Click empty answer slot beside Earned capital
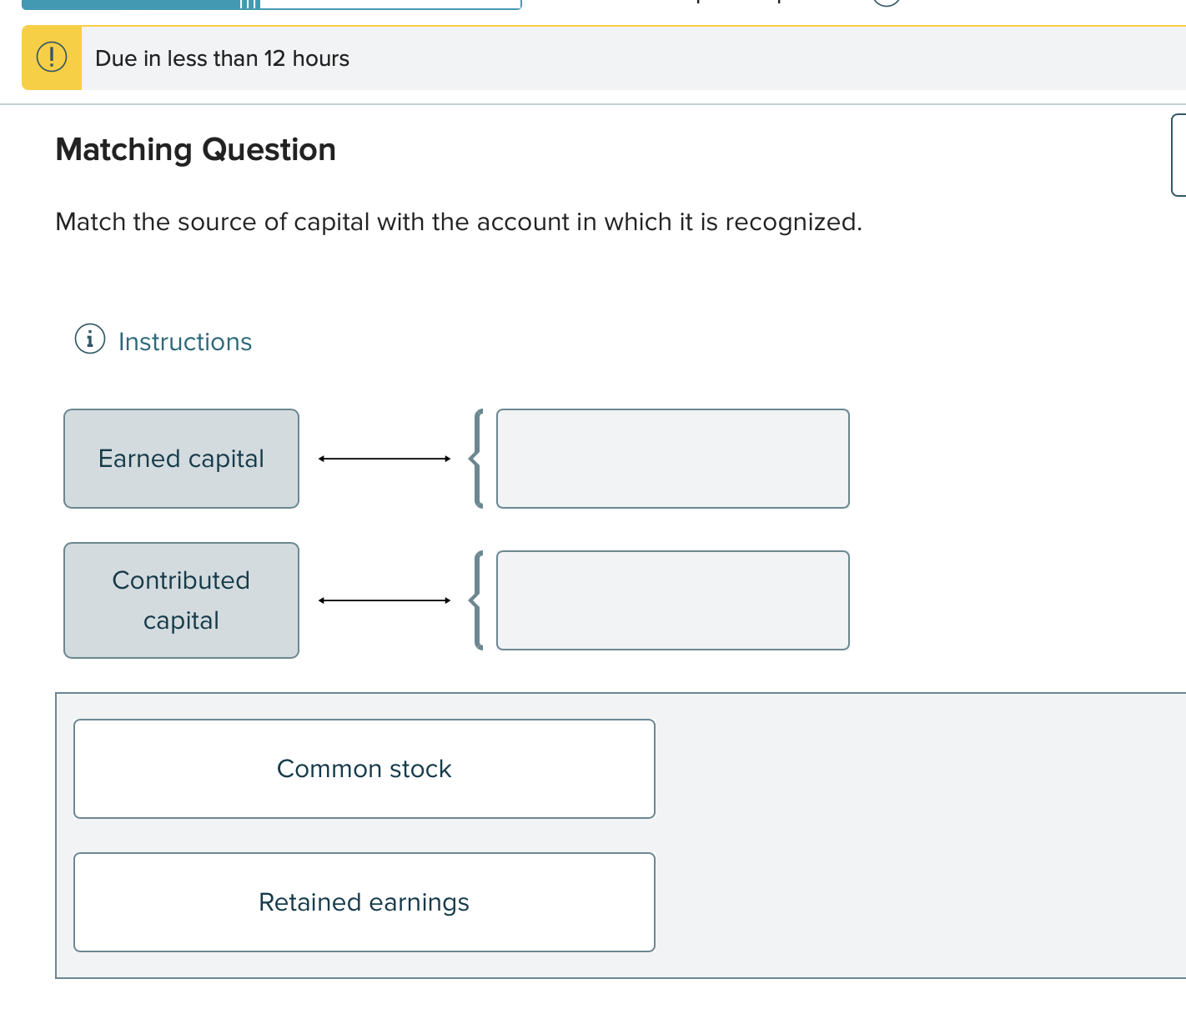 [x=672, y=459]
